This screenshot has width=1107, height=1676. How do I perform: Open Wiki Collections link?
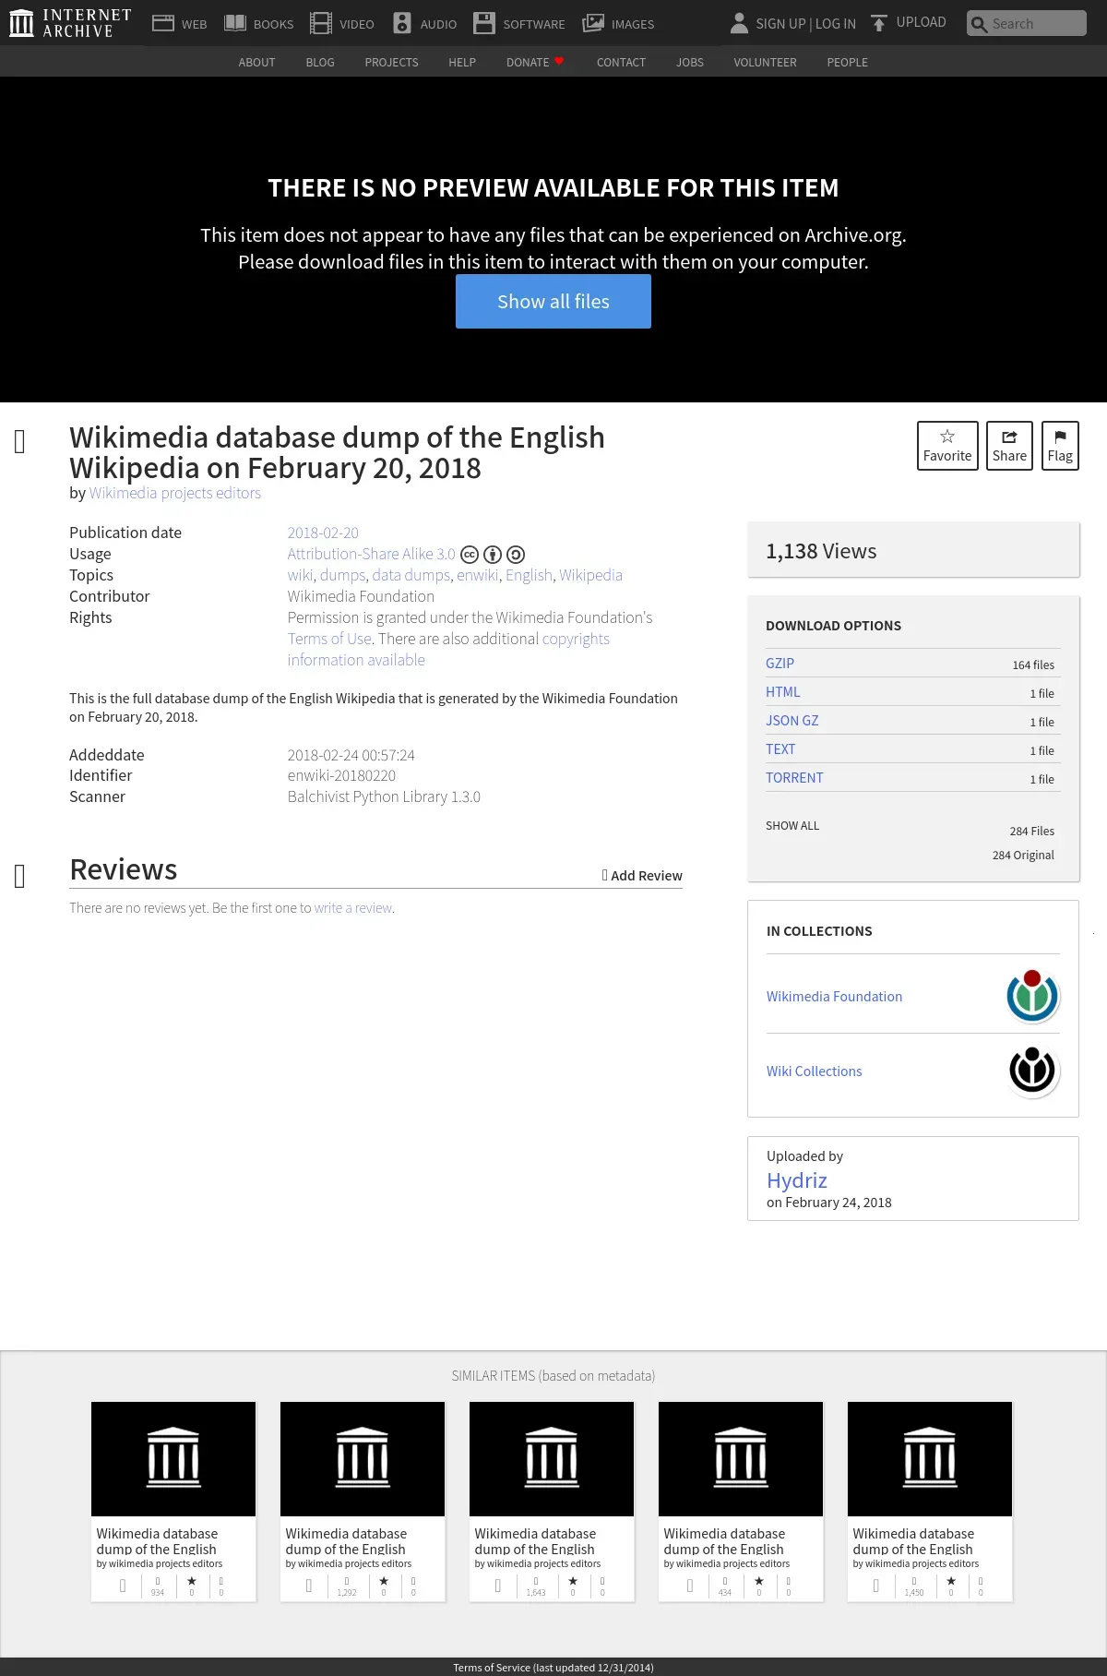[814, 1071]
